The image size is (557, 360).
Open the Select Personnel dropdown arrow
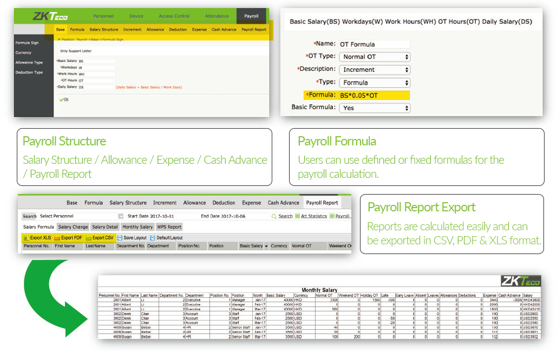coord(121,216)
